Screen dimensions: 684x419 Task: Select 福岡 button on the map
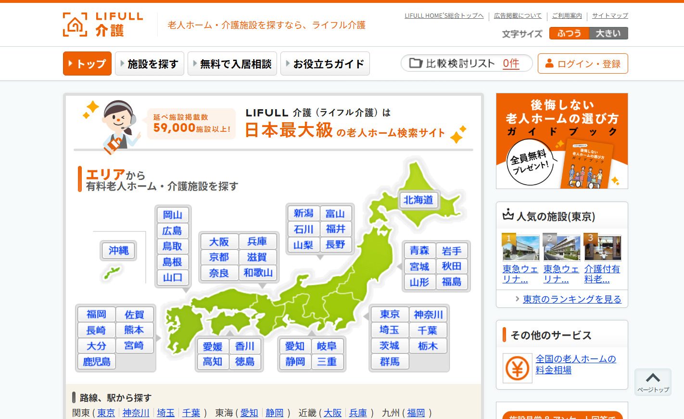coord(96,315)
